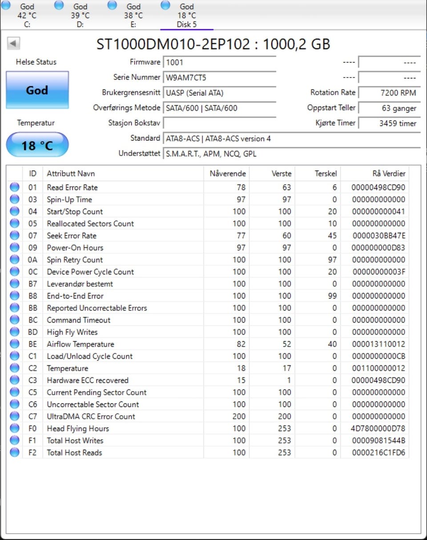The height and width of the screenshot is (540, 427).
Task: Click the status orb for Spin Retry Count
Action: point(15,259)
